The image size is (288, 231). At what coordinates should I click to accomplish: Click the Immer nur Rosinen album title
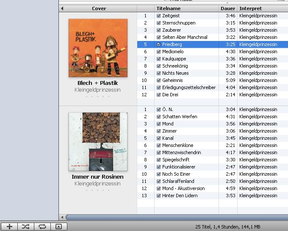[97, 177]
